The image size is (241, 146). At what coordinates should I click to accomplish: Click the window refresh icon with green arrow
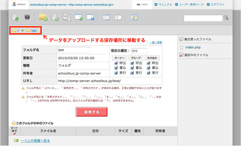pos(79,17)
